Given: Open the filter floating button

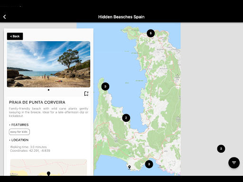Looking at the screenshot, I should click(x=234, y=163).
